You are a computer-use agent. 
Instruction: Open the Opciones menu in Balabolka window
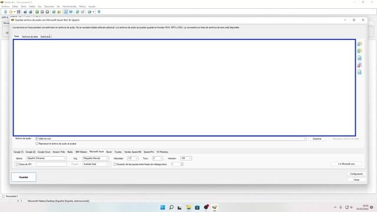[49, 6]
